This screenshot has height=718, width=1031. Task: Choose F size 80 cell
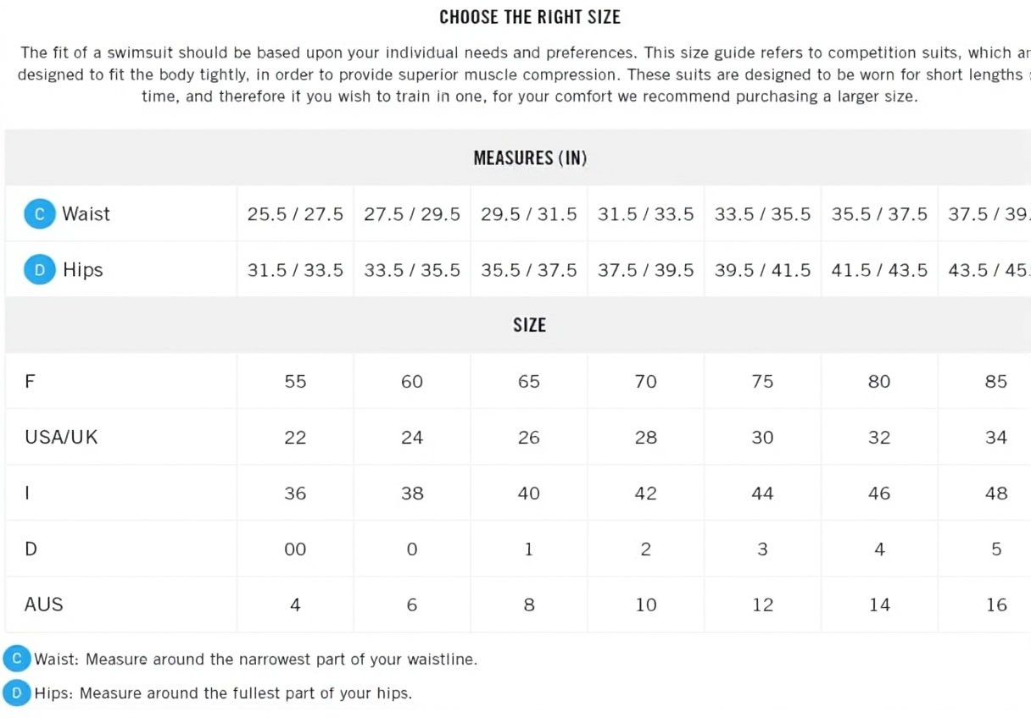click(x=879, y=382)
